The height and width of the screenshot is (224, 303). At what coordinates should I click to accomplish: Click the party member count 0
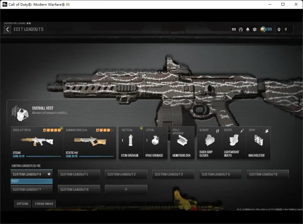(x=286, y=29)
